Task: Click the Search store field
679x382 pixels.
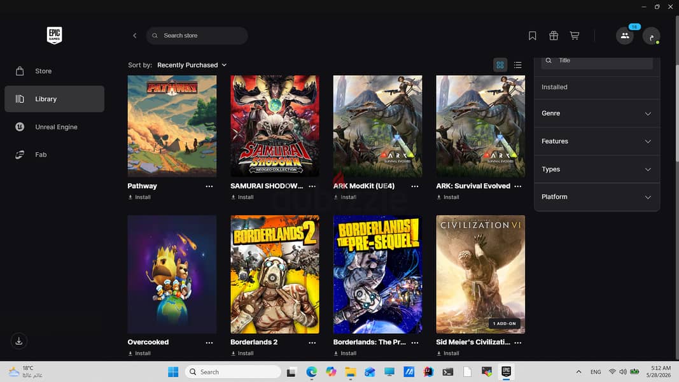Action: (x=197, y=36)
